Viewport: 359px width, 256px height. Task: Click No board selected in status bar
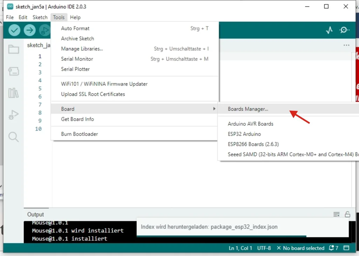(x=300, y=248)
